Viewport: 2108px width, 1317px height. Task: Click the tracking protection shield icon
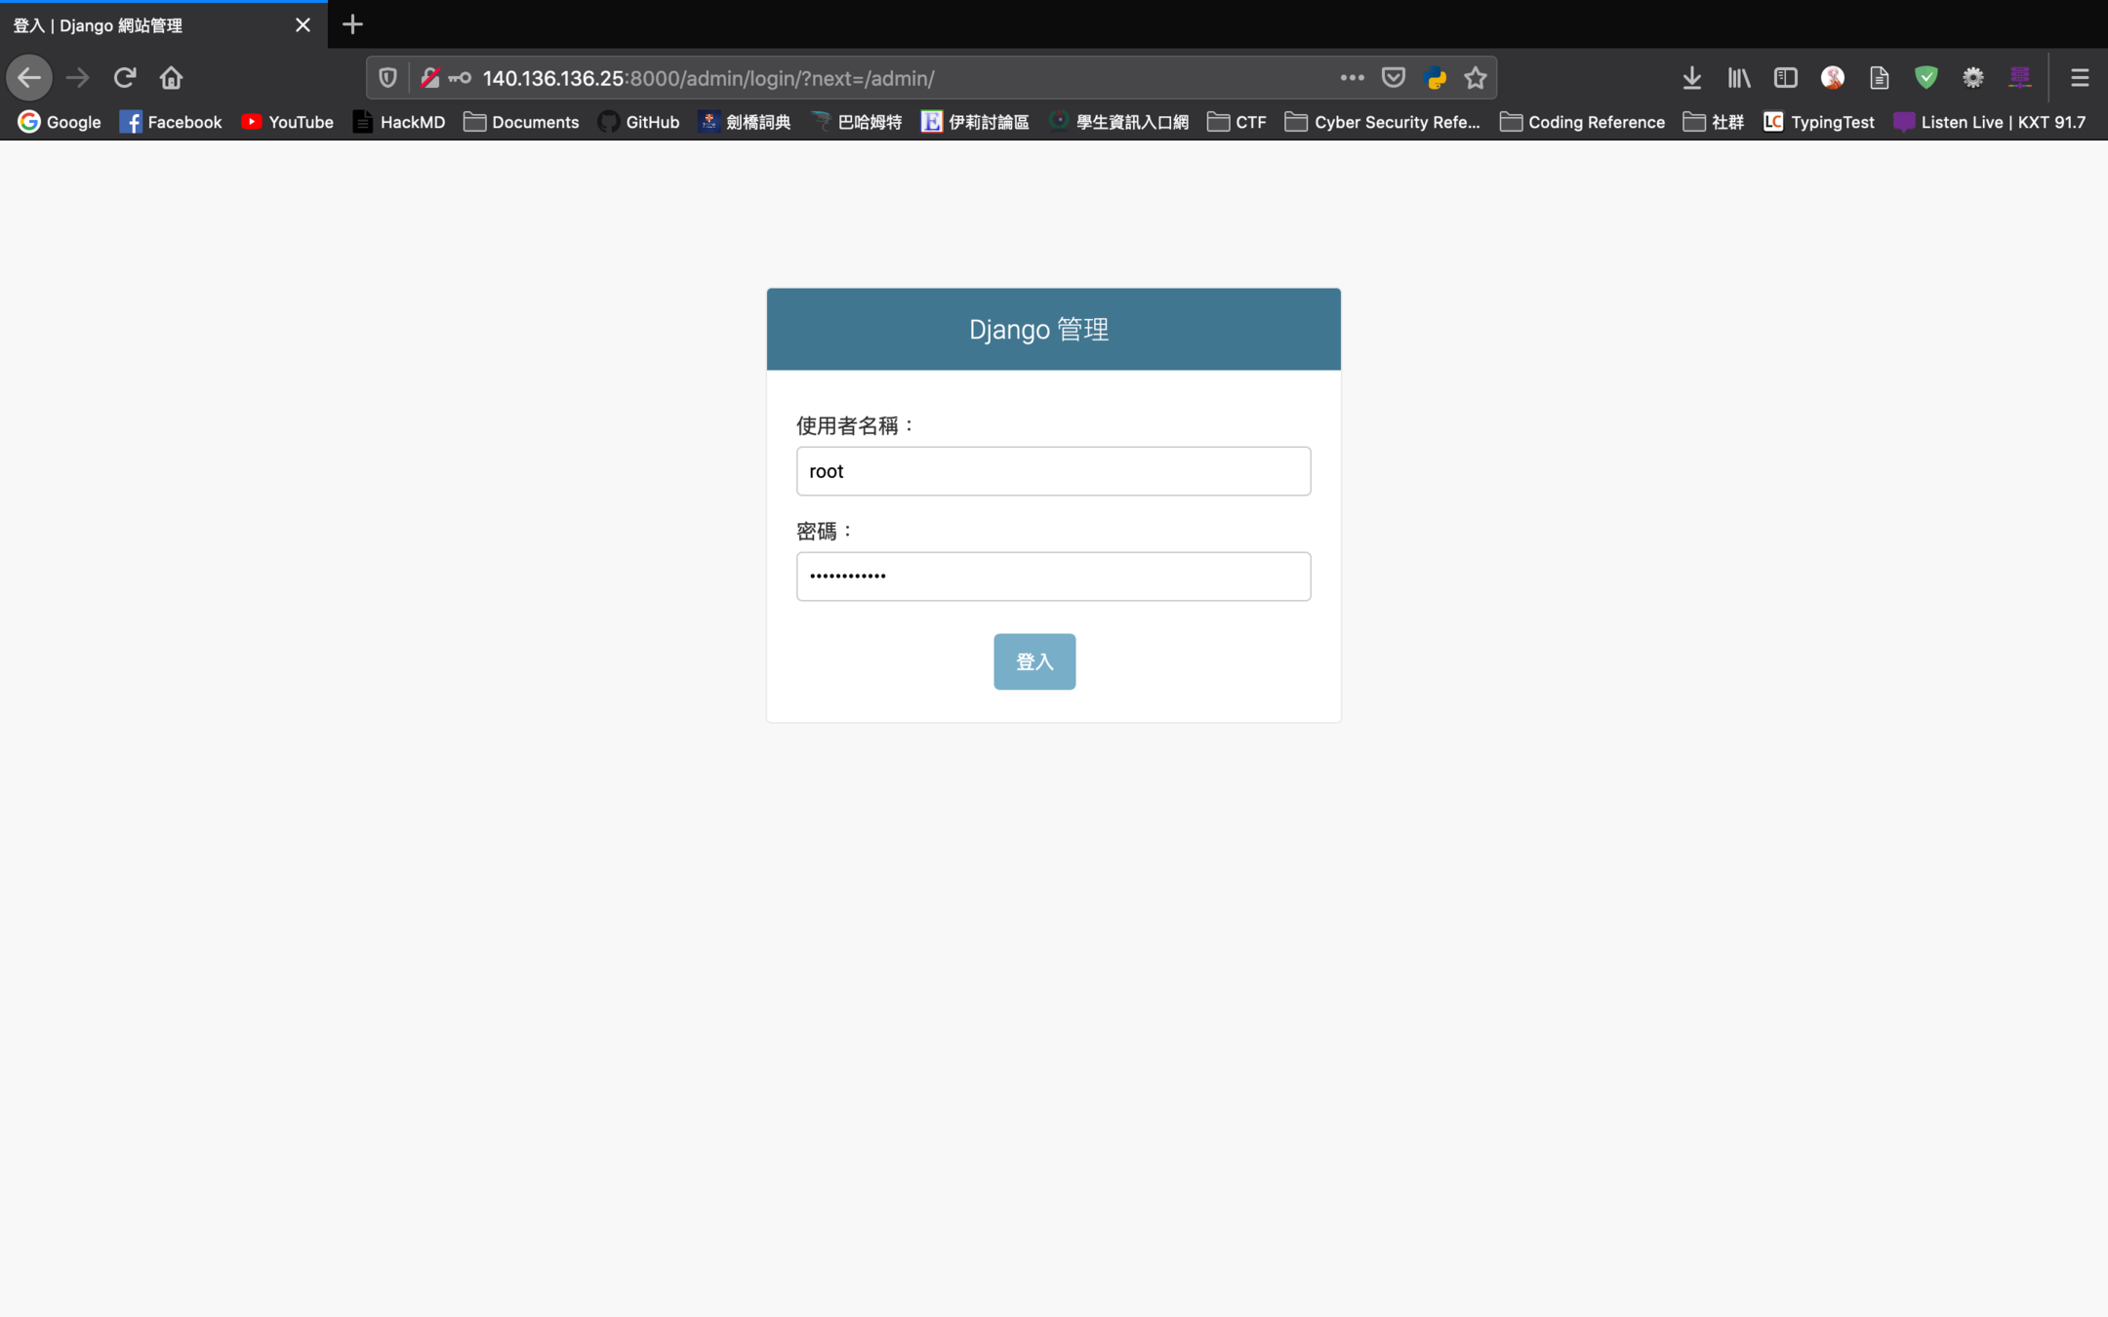(387, 78)
